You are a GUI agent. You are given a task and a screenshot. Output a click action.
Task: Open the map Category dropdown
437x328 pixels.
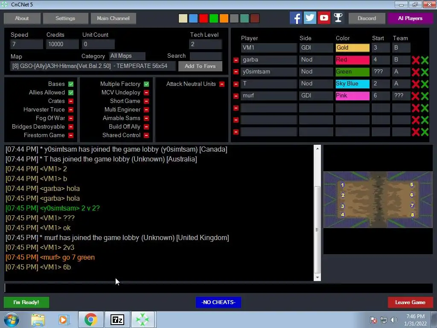point(127,56)
